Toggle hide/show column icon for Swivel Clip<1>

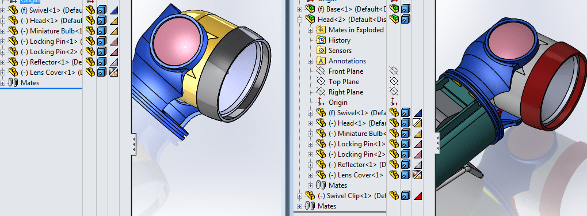tap(394, 195)
